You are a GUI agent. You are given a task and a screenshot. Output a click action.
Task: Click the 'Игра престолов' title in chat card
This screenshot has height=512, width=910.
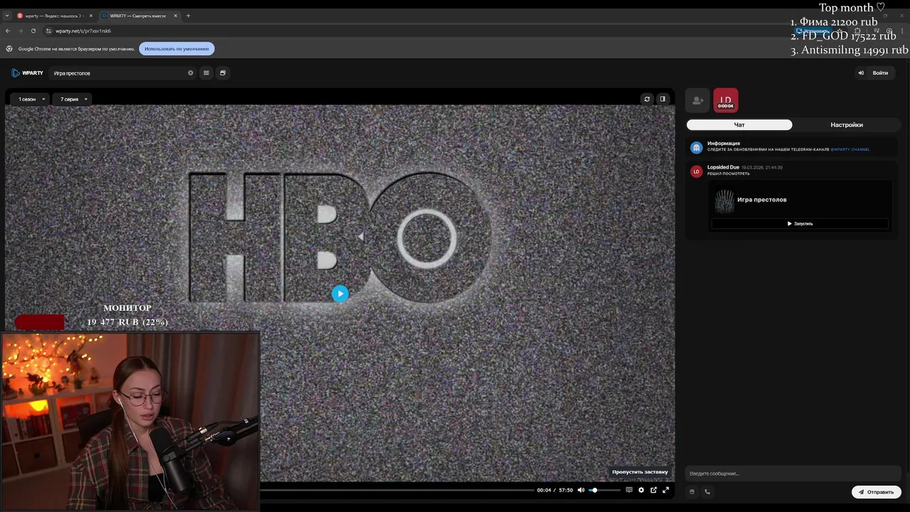[762, 200]
